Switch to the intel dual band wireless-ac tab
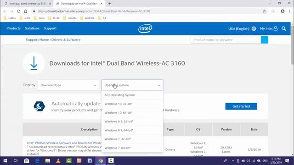This screenshot has height=165, width=294. point(28,4)
